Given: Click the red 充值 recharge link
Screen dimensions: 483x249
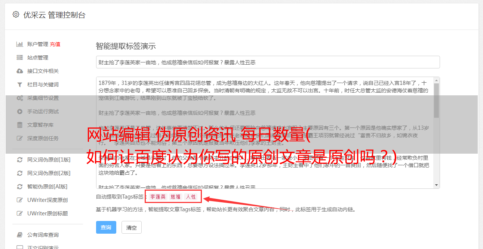Looking at the screenshot, I should [55, 44].
